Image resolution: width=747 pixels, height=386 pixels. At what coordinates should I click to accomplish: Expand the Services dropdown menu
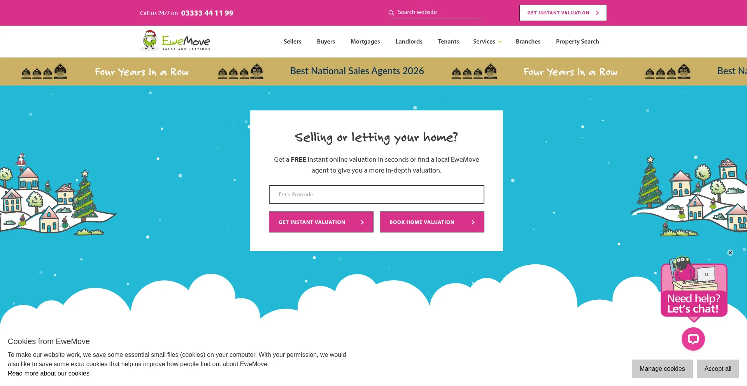[487, 41]
